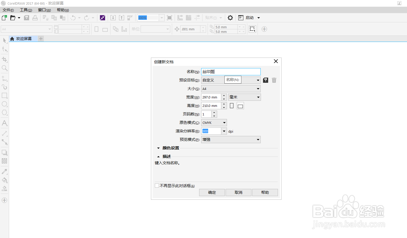
Task: Select the Shape edit tool
Action: point(4,49)
